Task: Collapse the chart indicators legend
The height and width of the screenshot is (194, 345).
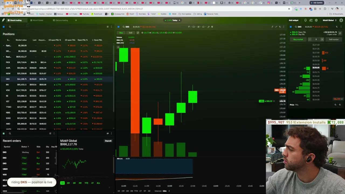Action: pos(118,47)
